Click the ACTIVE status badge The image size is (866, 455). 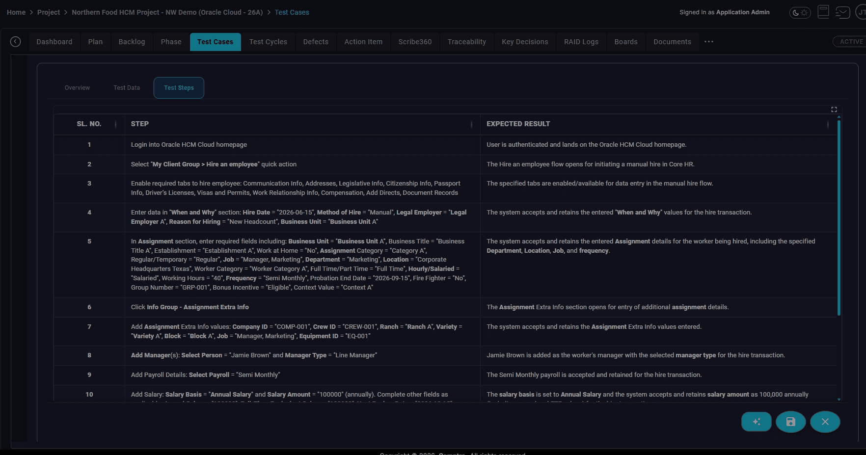[x=850, y=42]
